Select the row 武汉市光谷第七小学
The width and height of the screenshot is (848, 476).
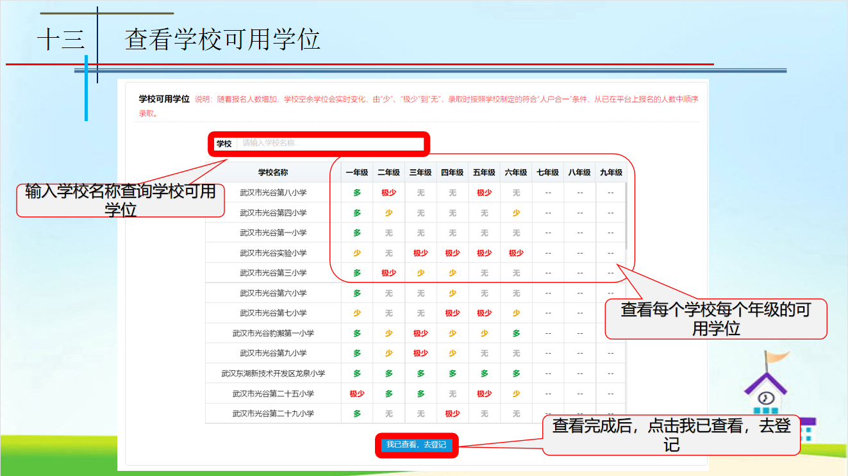415,313
